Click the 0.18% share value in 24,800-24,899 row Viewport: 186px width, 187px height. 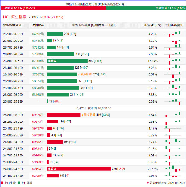point(153,149)
